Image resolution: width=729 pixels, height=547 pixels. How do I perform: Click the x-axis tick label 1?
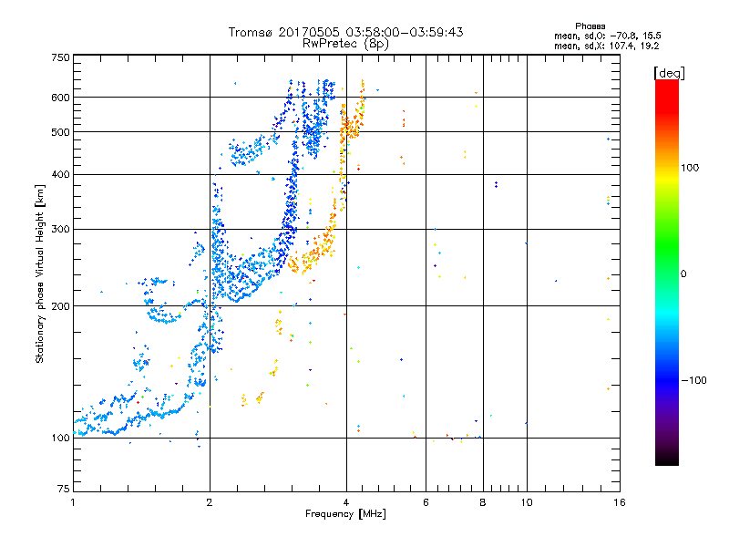(x=73, y=502)
